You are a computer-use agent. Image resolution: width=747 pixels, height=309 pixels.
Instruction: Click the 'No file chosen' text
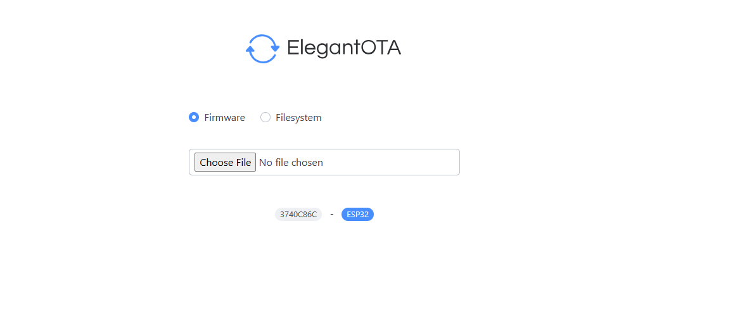click(x=291, y=163)
